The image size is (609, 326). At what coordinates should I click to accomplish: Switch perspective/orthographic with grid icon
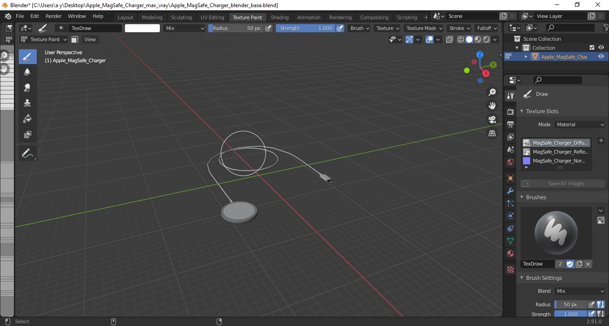tap(492, 133)
